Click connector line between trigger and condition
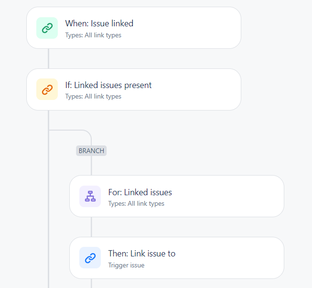 49,58
